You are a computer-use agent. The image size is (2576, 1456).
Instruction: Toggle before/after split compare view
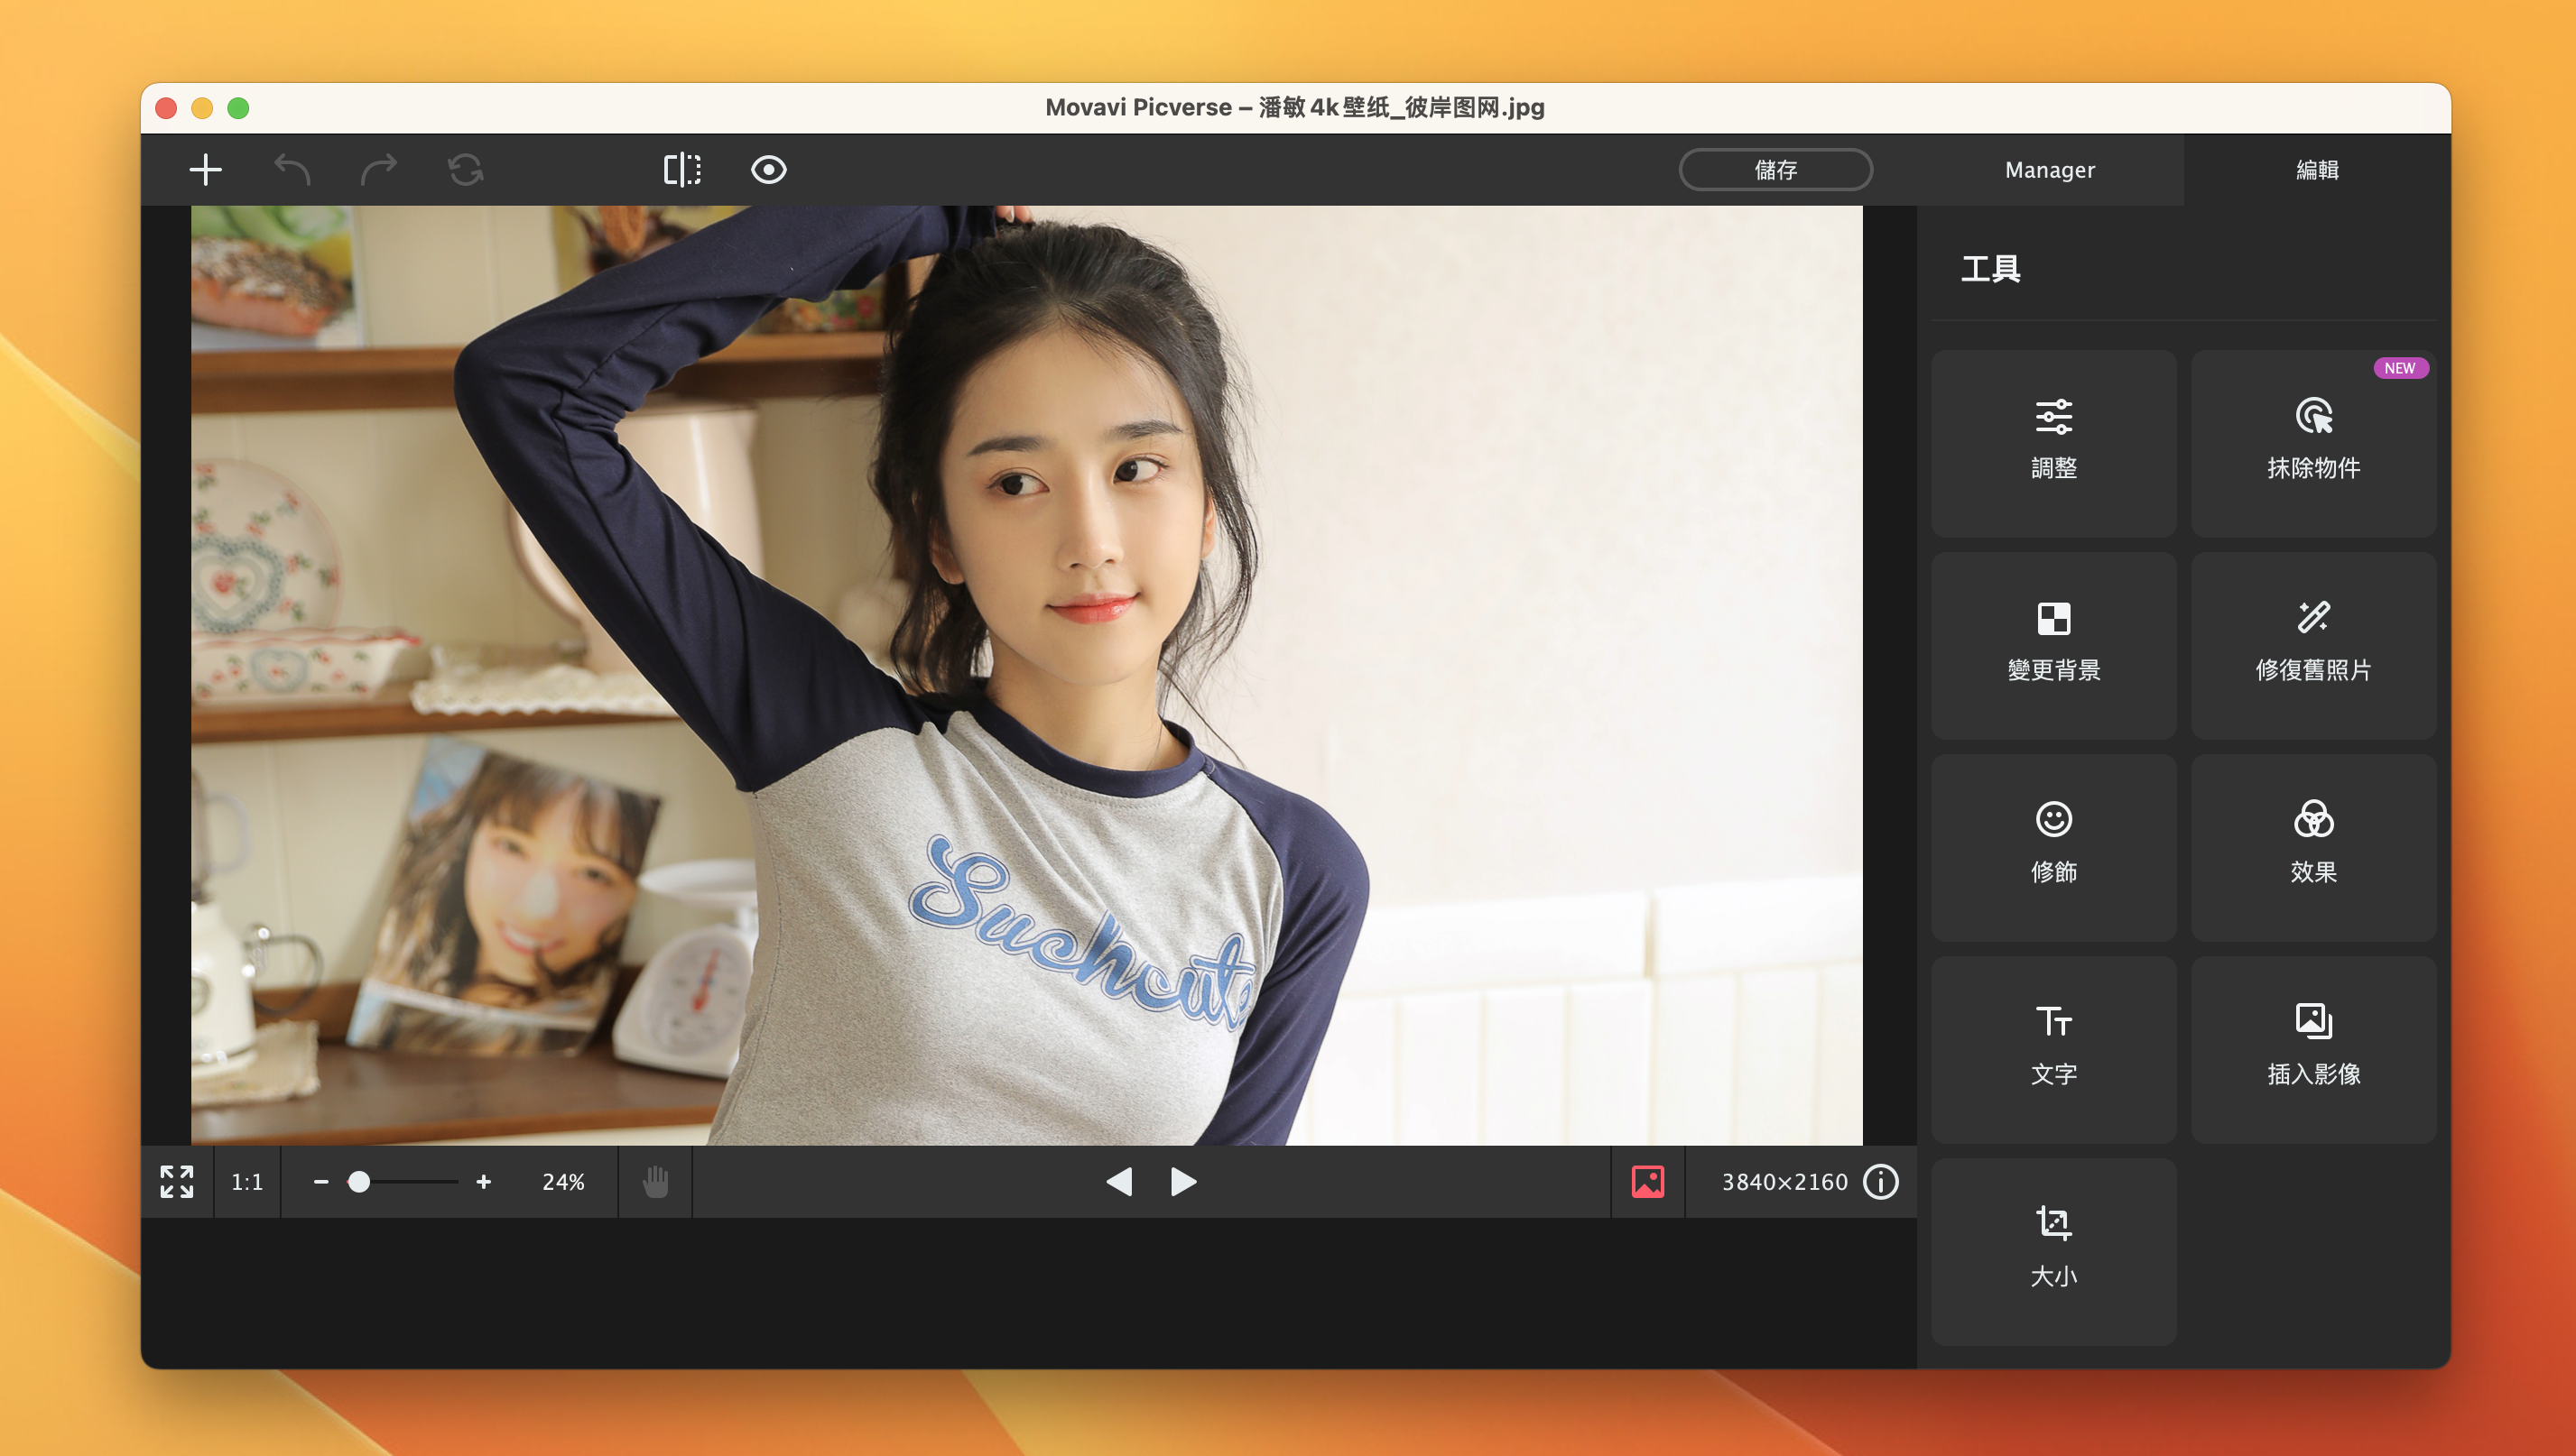(x=682, y=170)
